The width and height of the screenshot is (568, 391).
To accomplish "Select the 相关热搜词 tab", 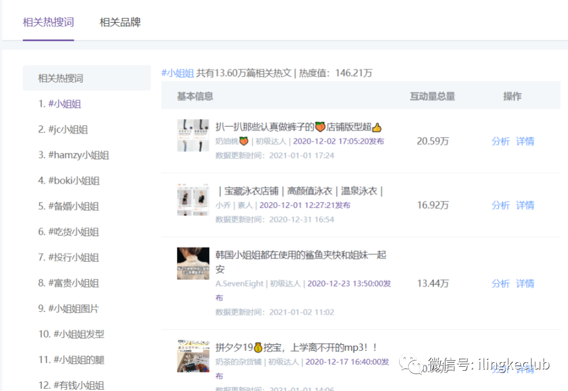I will (x=48, y=22).
